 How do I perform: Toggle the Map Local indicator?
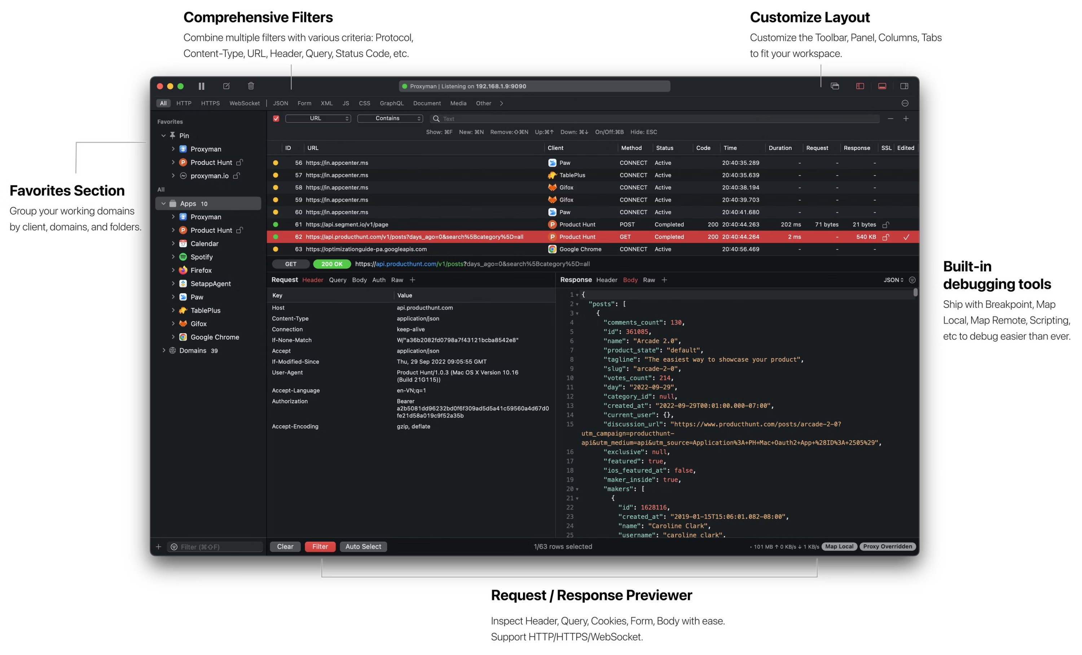[x=839, y=546]
